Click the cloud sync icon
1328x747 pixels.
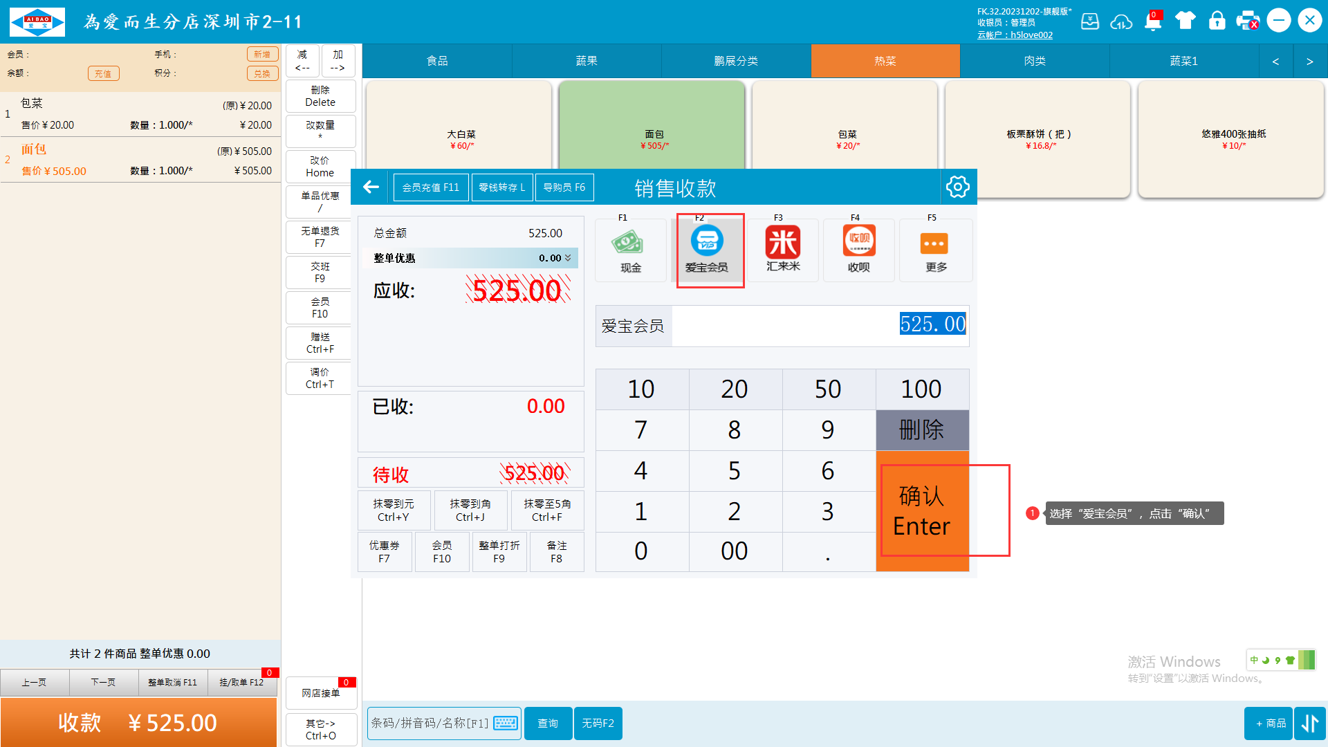pos(1121,21)
